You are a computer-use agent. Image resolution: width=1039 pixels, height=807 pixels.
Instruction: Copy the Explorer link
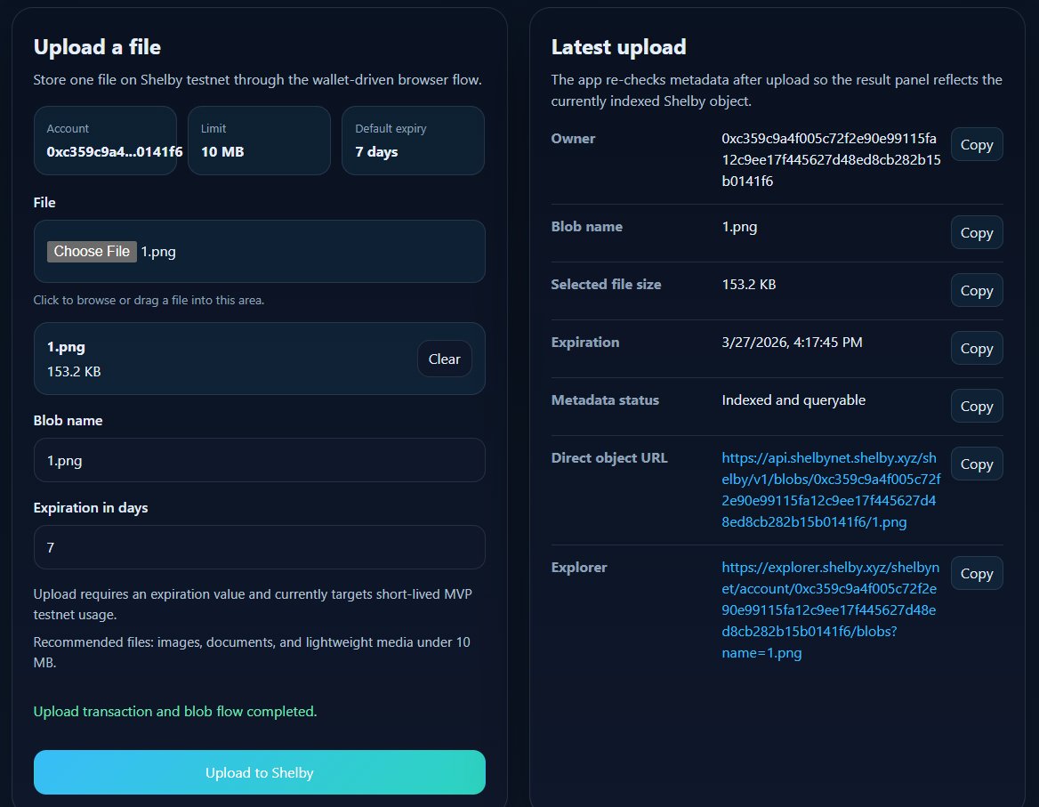977,573
